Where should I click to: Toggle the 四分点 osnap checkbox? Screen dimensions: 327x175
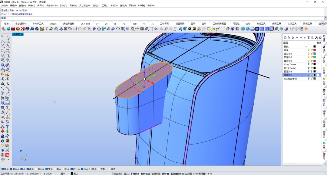click(72, 169)
